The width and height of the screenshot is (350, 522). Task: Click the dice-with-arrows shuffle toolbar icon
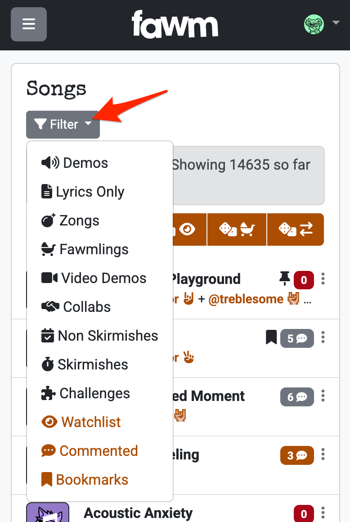click(x=295, y=229)
